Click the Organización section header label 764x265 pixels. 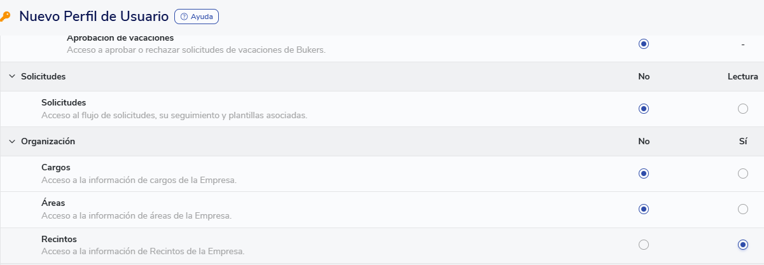tap(48, 141)
